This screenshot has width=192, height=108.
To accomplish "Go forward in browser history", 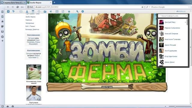I will tap(13, 7).
